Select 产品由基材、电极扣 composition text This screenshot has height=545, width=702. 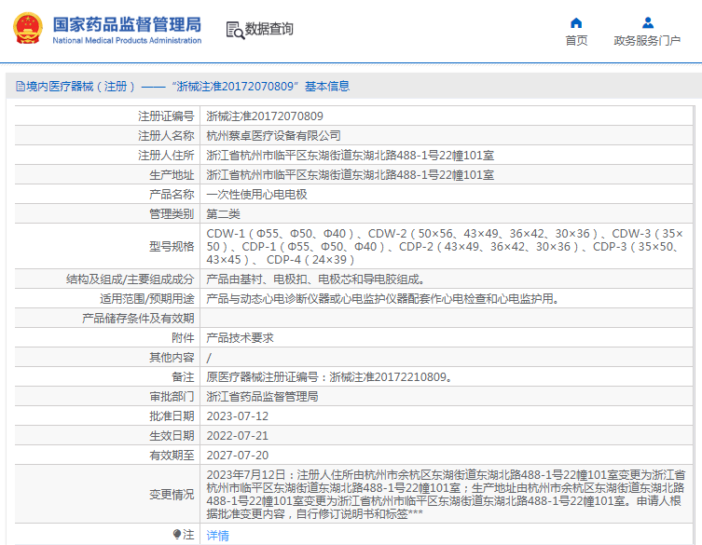[x=316, y=279]
